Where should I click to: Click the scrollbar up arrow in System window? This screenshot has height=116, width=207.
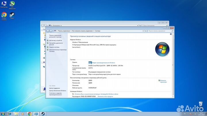tap(173, 34)
